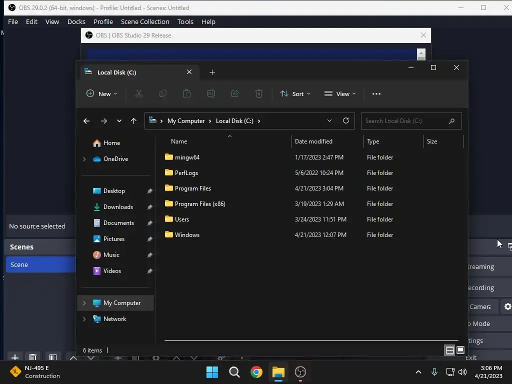Expand the OneDrive tree node
Viewport: 512px width, 384px height.
(84, 159)
